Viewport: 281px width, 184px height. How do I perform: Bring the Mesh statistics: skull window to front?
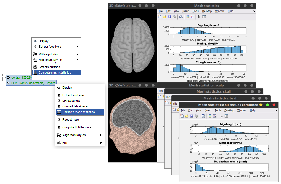pyautogui.click(x=213, y=91)
